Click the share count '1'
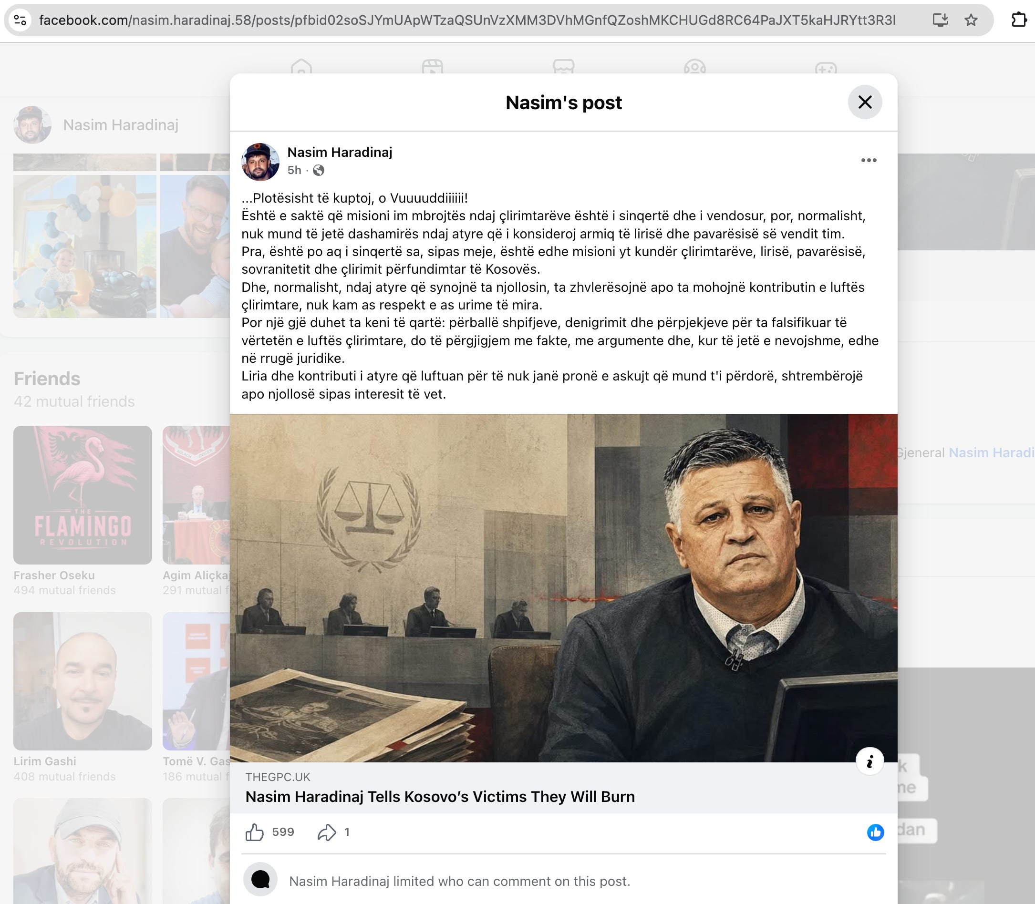Viewport: 1035px width, 904px height. pos(347,832)
